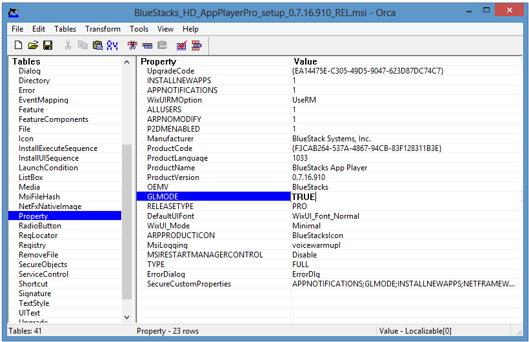Screen dimensions: 529x342
Task: Click the Copy Row toolbar icon
Action: click(x=148, y=45)
